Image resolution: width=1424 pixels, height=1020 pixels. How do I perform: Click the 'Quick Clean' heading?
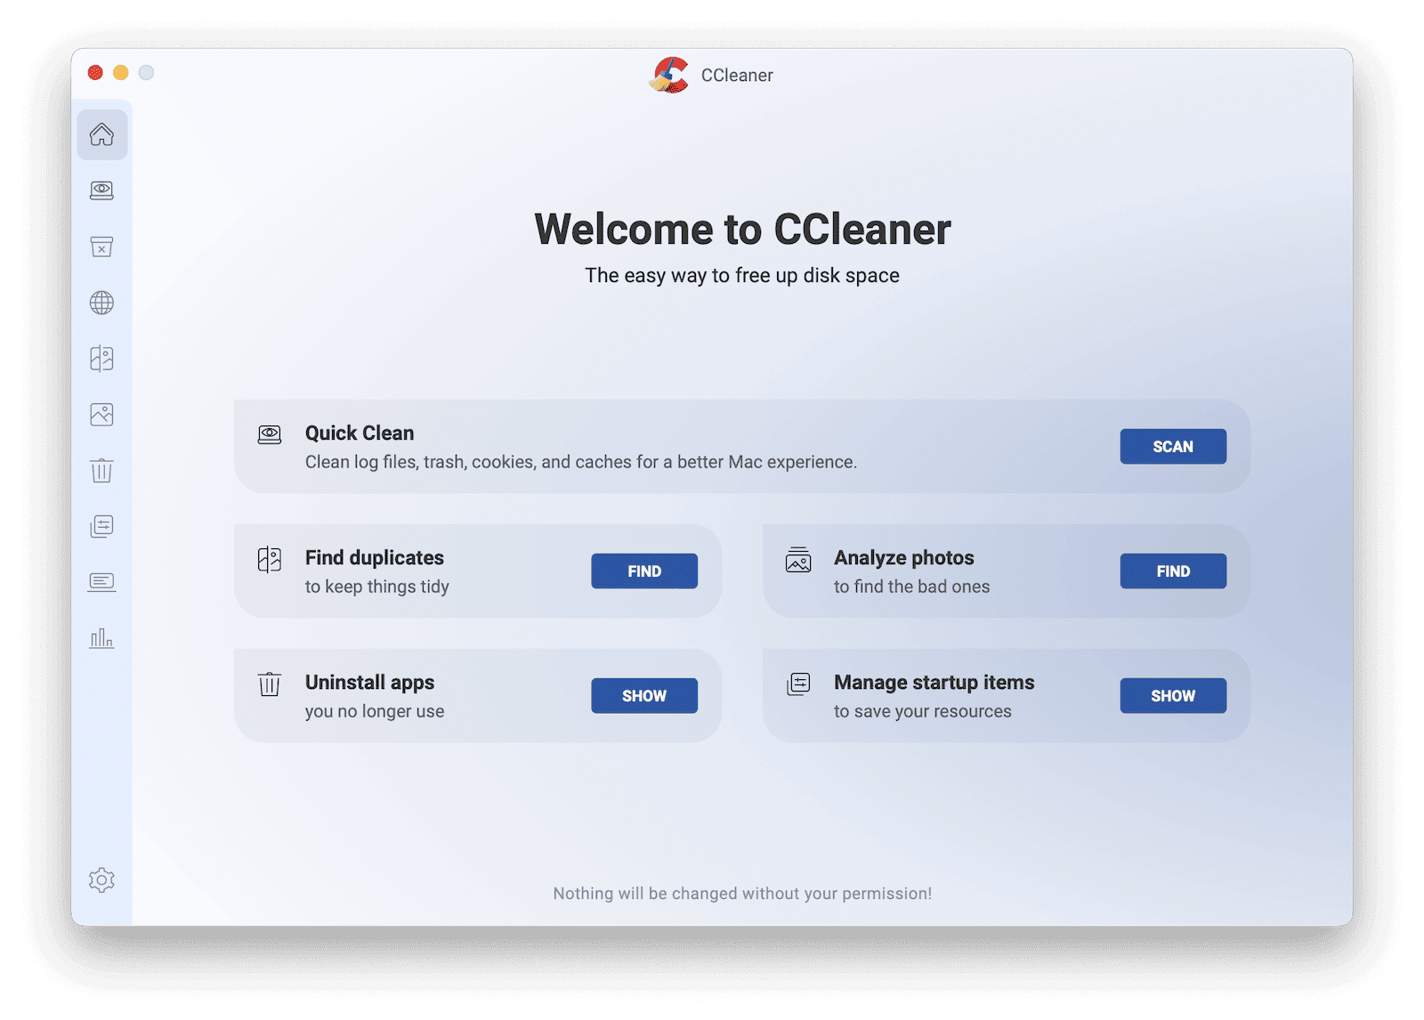pos(360,433)
